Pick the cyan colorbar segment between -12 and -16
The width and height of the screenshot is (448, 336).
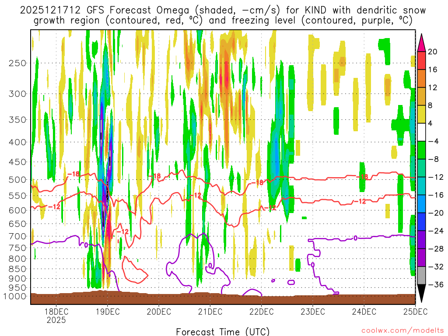tap(421, 186)
